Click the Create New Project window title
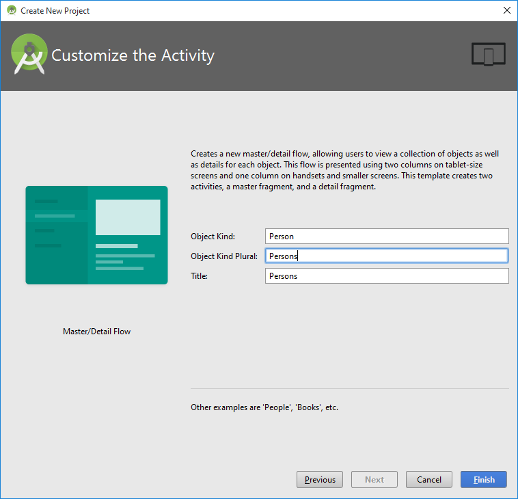The height and width of the screenshot is (499, 518). click(x=55, y=11)
